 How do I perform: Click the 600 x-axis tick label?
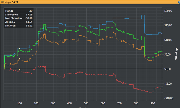(x=103, y=103)
